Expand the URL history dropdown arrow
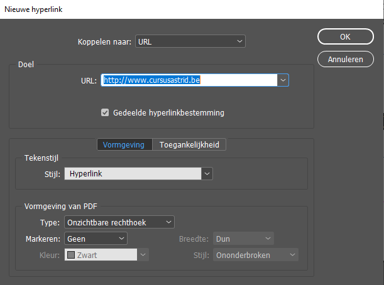The image size is (384, 285). click(x=283, y=80)
